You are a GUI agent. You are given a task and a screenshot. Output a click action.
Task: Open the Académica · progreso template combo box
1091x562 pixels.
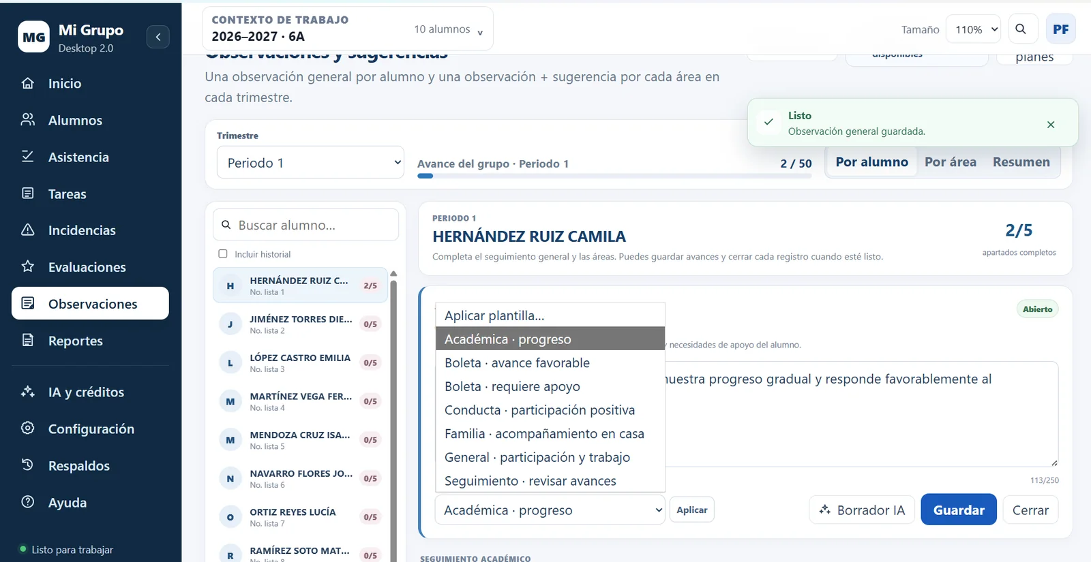point(550,510)
